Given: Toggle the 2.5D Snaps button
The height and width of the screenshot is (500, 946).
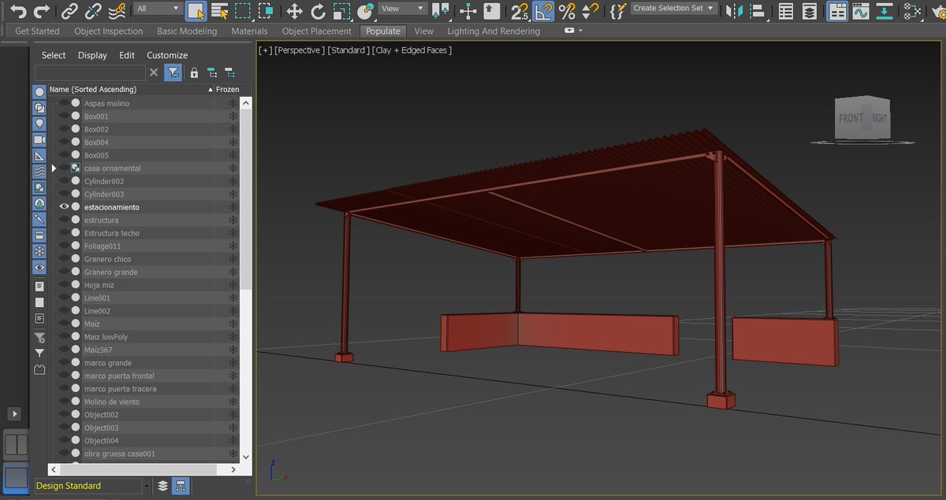Looking at the screenshot, I should [520, 11].
